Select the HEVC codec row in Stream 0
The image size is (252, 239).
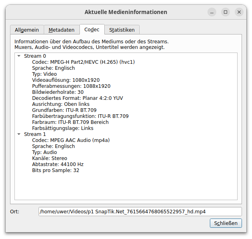tap(83, 62)
